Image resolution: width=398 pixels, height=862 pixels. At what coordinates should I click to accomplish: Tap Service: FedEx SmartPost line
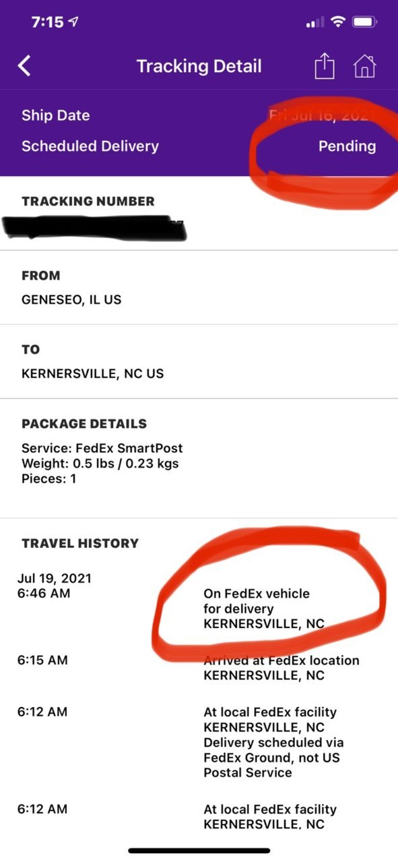pos(102,448)
